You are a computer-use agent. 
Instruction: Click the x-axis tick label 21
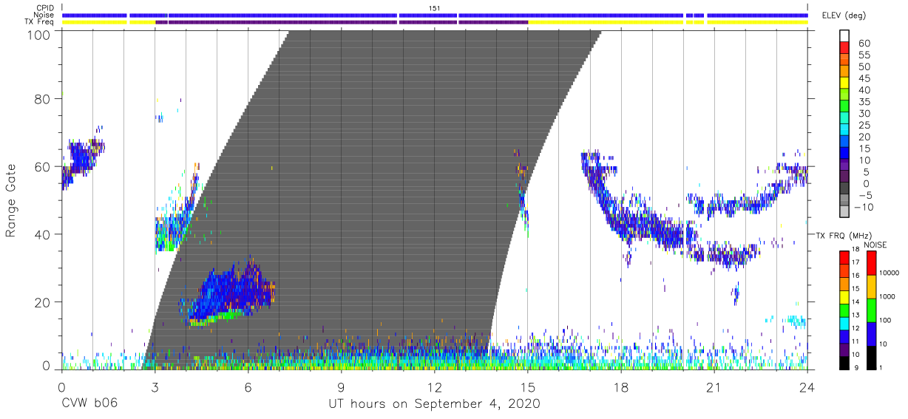pos(714,387)
